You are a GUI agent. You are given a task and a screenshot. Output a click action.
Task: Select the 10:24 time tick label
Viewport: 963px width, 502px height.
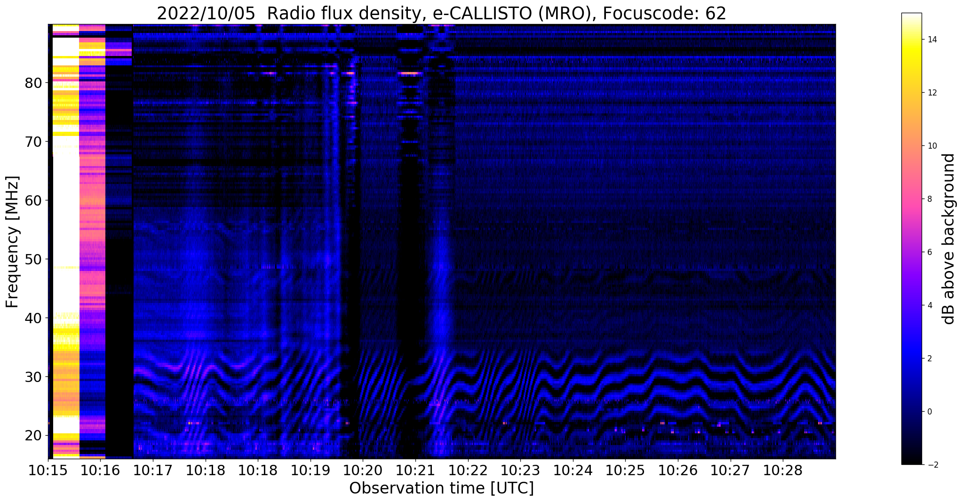573,470
